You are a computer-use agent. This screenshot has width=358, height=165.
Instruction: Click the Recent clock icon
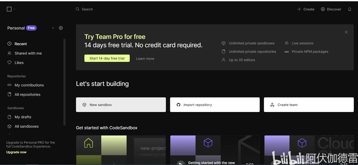(x=9, y=44)
